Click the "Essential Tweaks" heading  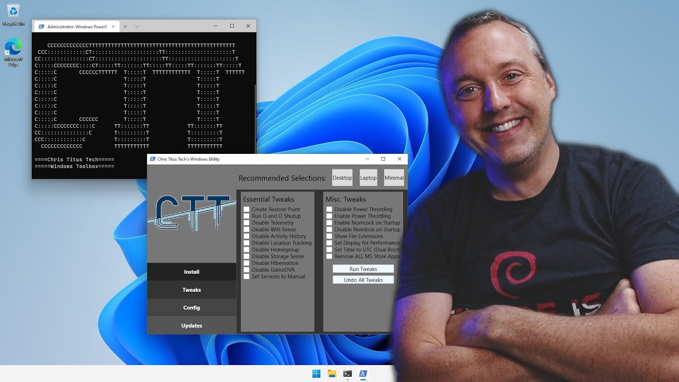click(268, 199)
